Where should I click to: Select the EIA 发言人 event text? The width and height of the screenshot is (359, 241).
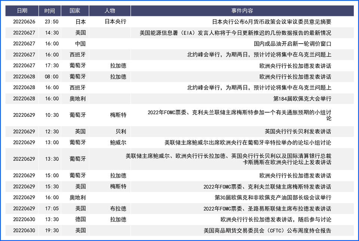pyautogui.click(x=235, y=33)
